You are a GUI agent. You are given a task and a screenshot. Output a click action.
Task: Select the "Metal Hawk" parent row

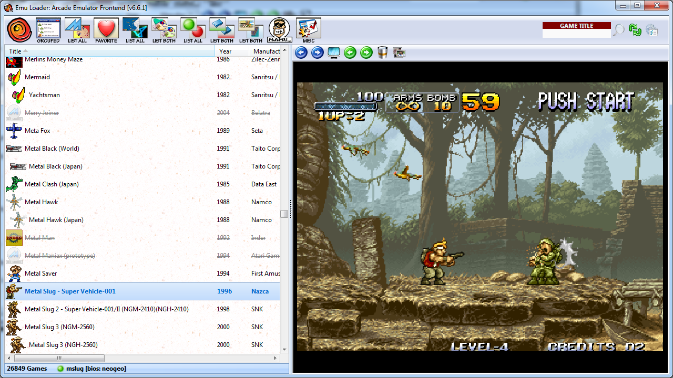click(142, 202)
